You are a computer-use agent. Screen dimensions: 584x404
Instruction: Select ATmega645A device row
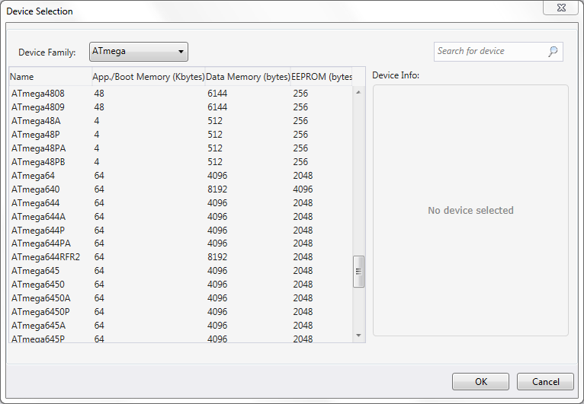pyautogui.click(x=181, y=326)
